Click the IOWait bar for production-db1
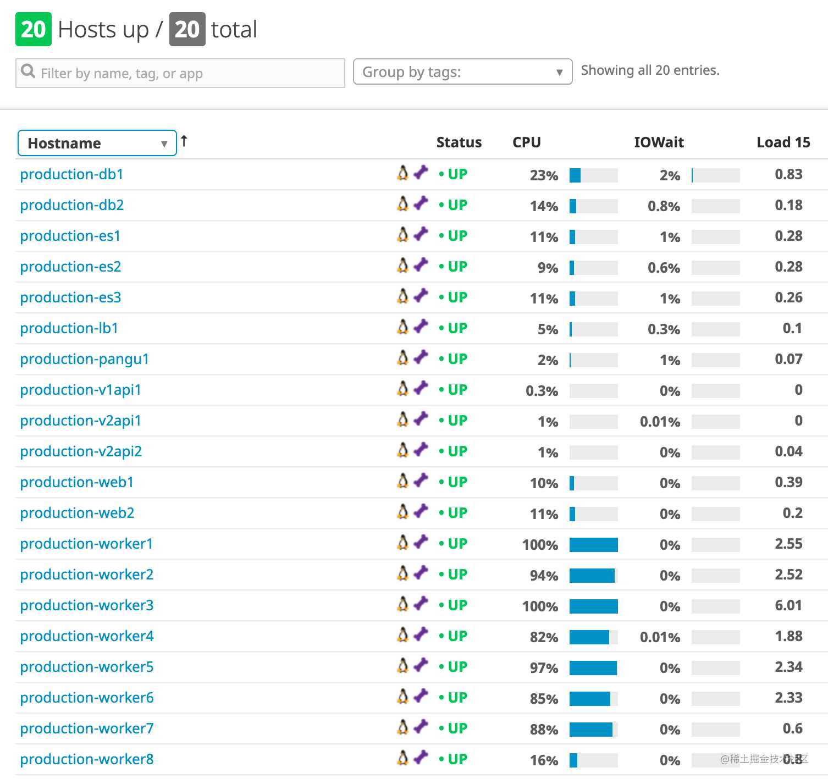 (x=716, y=175)
